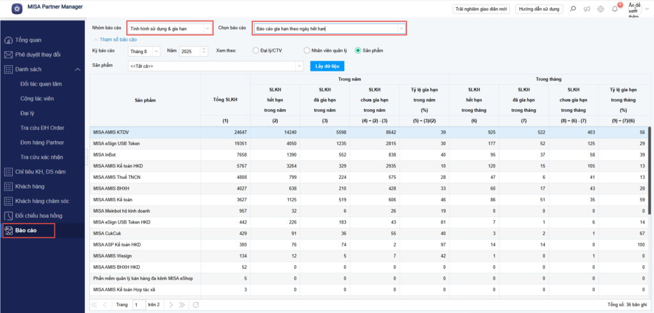Screen dimensions: 654x313
Task: Click Hướng dẫn sử dụng button
Action: pyautogui.click(x=539, y=9)
